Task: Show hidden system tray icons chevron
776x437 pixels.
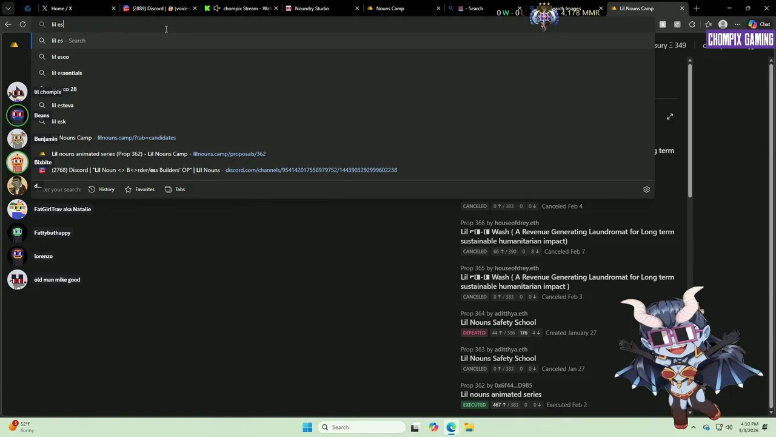Action: point(694,427)
